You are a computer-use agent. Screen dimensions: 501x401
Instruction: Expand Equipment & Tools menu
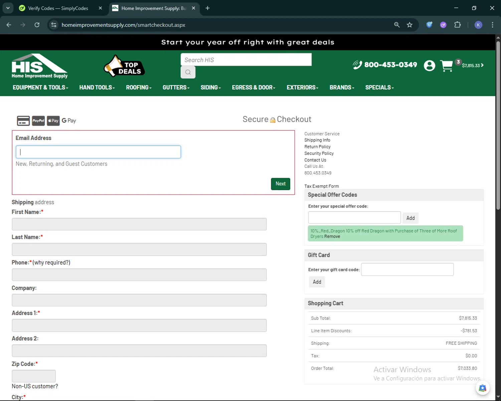(x=40, y=88)
